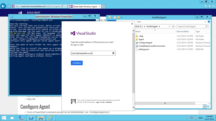Open a new browser tab

[103, 6]
